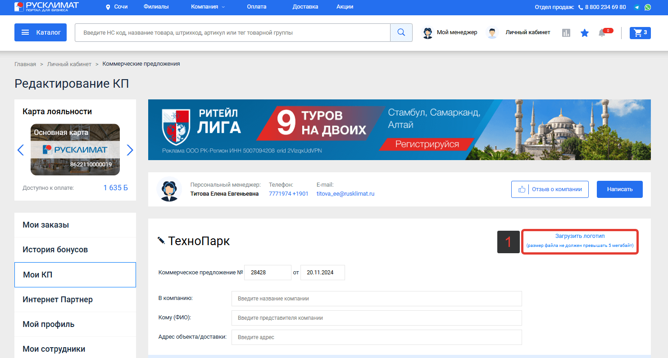Open the Каталог menu button
Image resolution: width=668 pixels, height=358 pixels.
pos(41,32)
